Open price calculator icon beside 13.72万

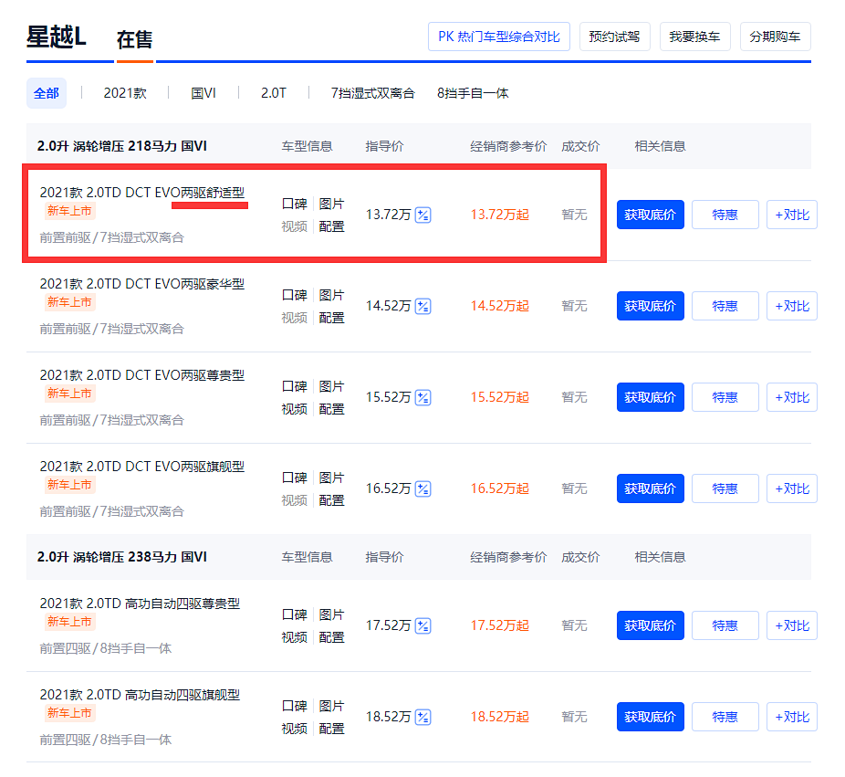click(x=423, y=215)
